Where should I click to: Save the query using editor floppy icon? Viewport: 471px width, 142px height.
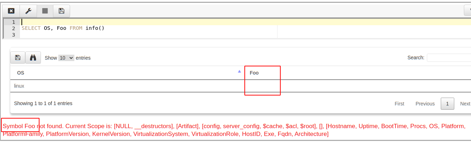click(62, 11)
